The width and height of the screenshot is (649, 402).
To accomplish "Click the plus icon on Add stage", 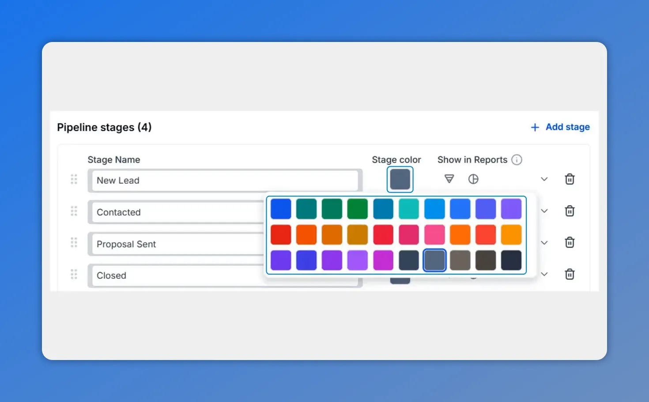I will [x=535, y=127].
